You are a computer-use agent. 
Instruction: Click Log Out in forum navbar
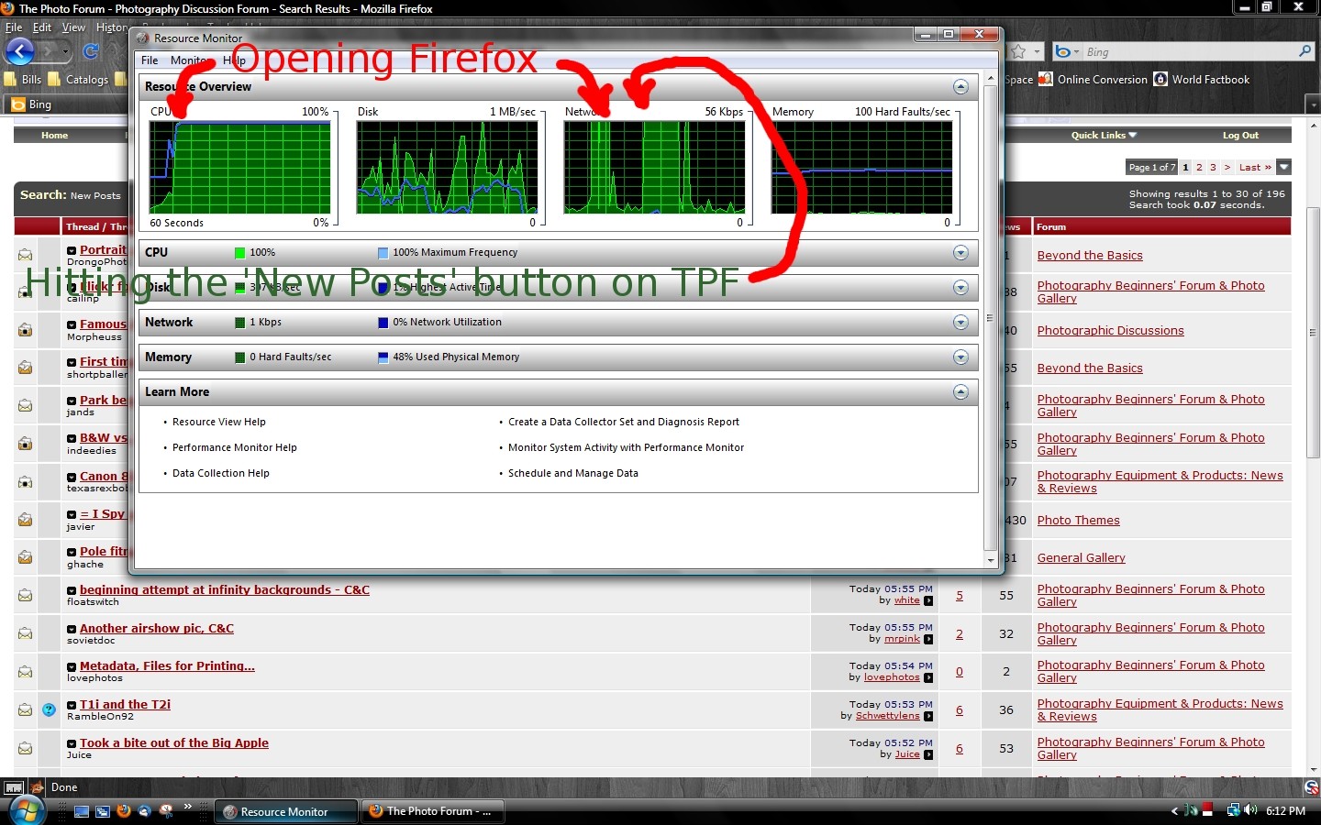pos(1240,136)
